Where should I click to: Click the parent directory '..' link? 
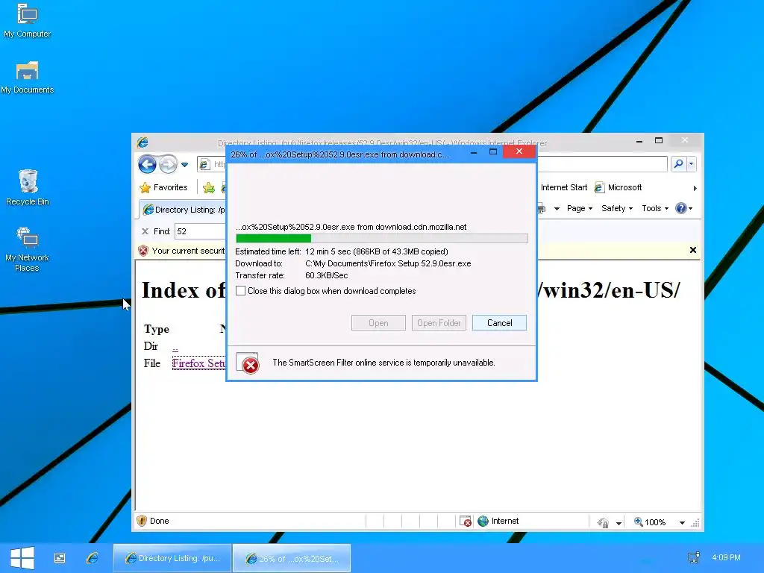[175, 347]
